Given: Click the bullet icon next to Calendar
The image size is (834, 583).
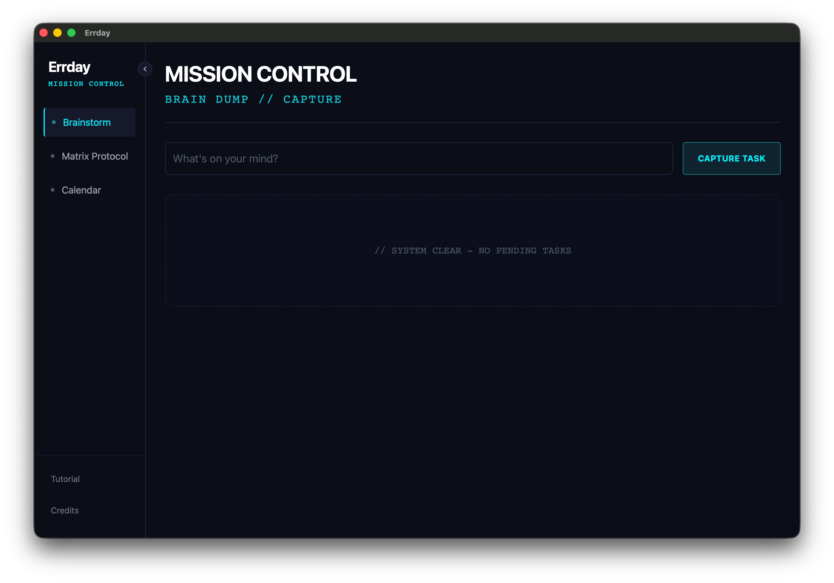Looking at the screenshot, I should point(53,190).
